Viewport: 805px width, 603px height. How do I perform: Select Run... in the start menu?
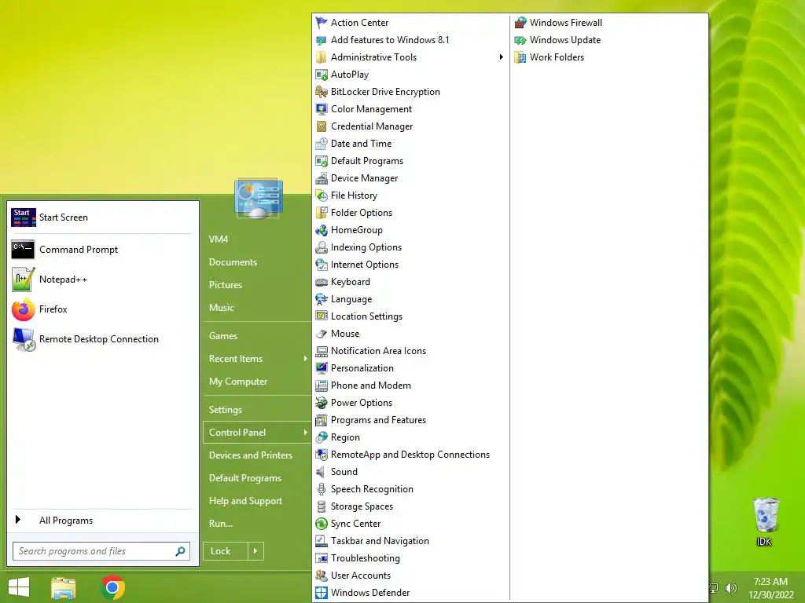pyautogui.click(x=221, y=524)
